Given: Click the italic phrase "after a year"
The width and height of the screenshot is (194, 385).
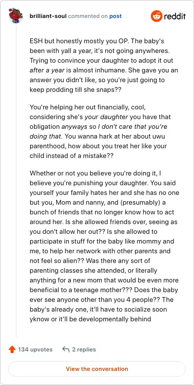Looking at the screenshot, I should click(x=47, y=70).
